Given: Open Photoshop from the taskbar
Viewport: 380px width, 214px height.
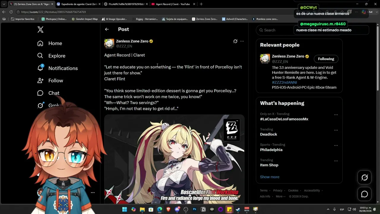Looking at the screenshot, I should point(194,209).
